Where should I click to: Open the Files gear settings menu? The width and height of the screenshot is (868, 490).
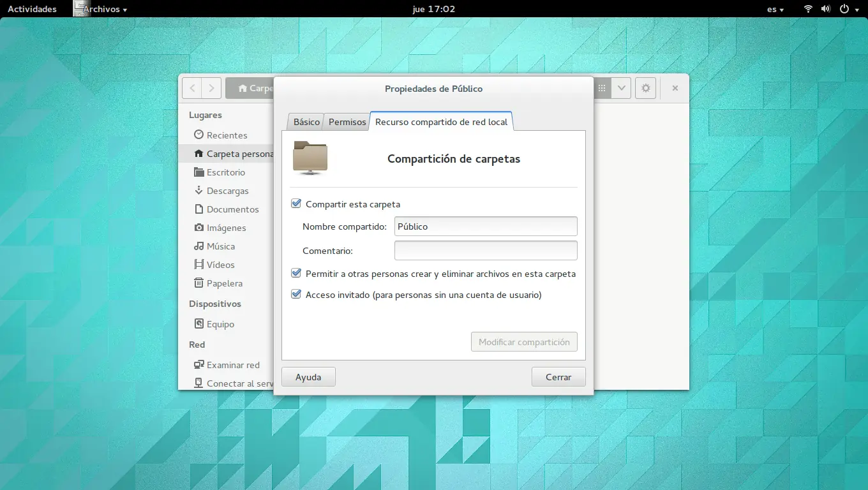(x=645, y=88)
